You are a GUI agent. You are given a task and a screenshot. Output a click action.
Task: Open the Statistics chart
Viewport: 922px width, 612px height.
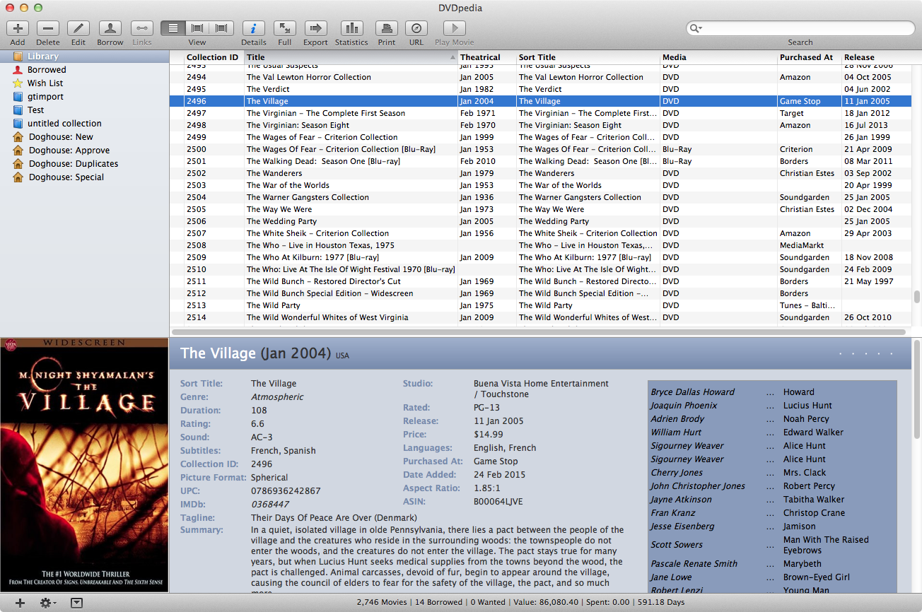pos(351,28)
